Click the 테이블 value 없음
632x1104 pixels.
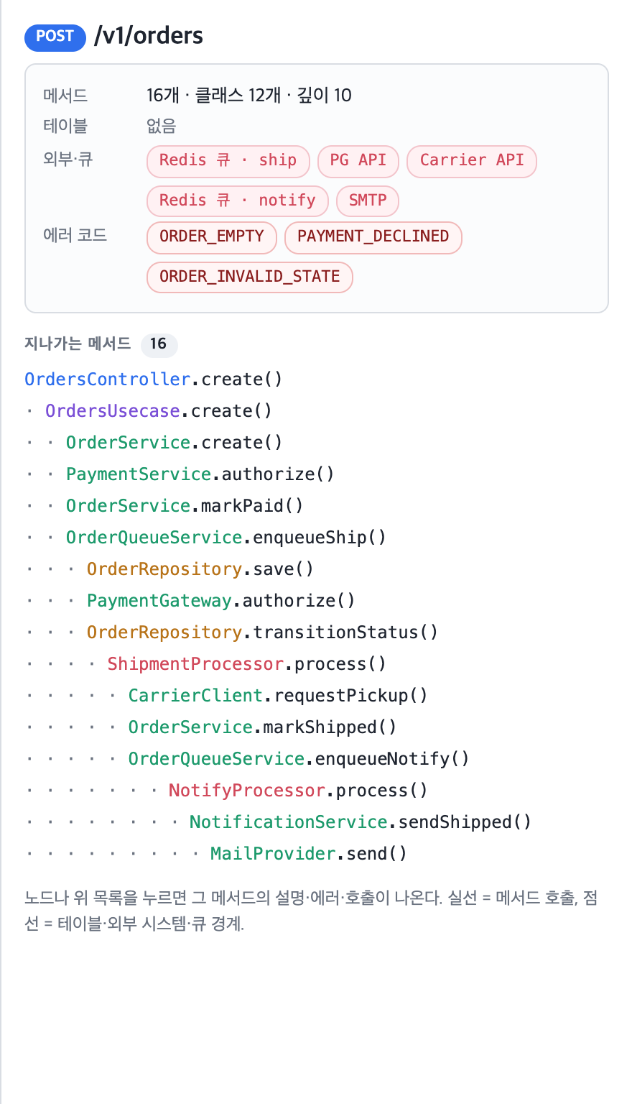pos(162,126)
